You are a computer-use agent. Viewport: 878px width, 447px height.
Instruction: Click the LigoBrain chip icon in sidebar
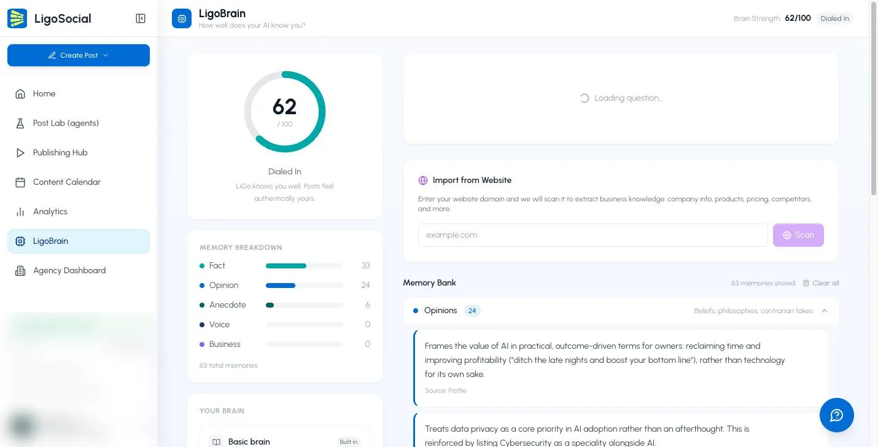(x=20, y=241)
